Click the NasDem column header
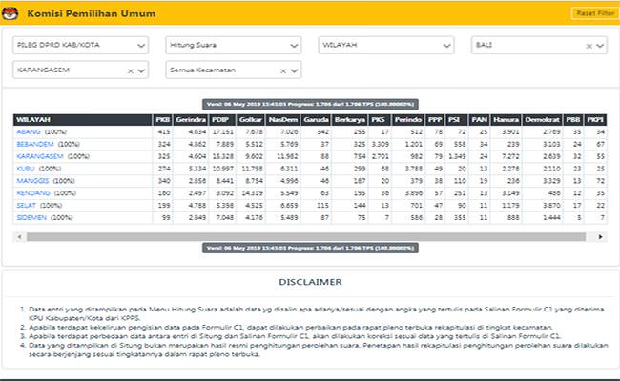 [x=282, y=120]
